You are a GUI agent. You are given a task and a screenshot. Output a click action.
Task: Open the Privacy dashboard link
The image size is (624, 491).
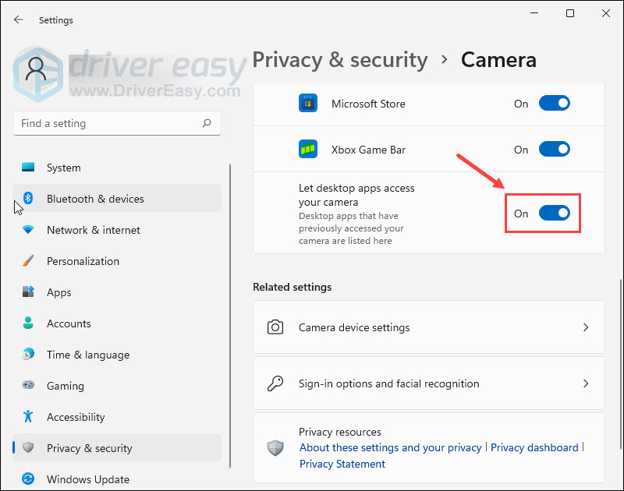[x=534, y=447]
